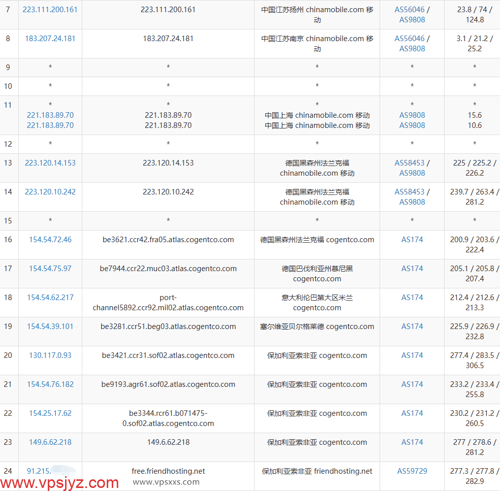Open the 149.6.62.218 IP link in hop 23
This screenshot has width=500, height=491.
50,442
